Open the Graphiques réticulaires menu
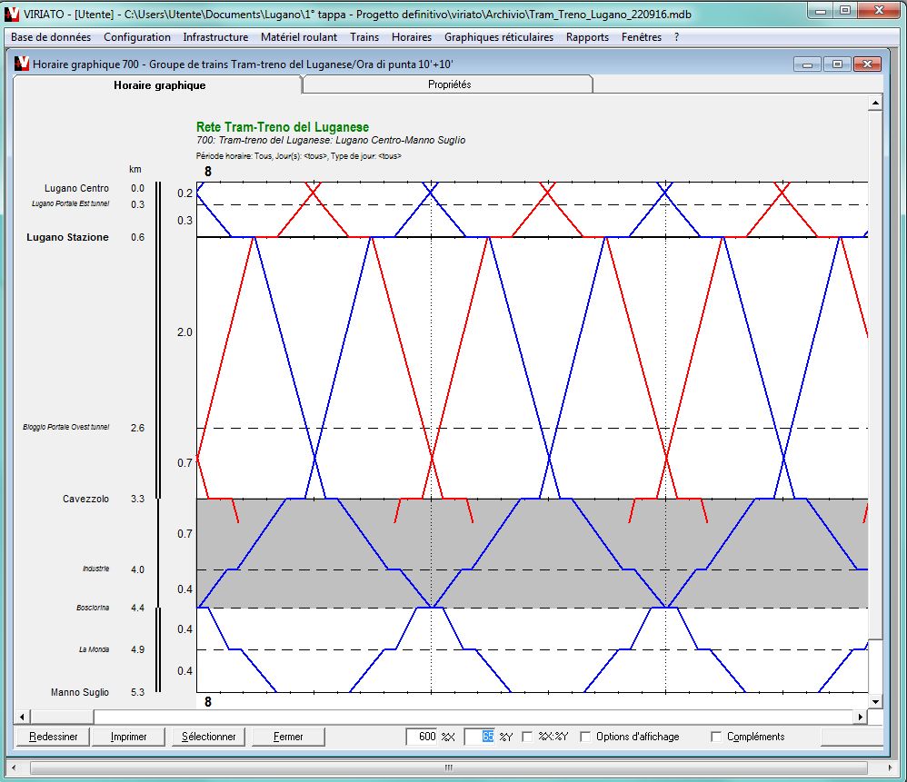The width and height of the screenshot is (907, 782). (498, 37)
